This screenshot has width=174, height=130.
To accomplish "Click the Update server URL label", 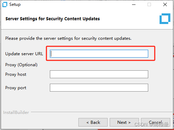I will click(24, 54).
